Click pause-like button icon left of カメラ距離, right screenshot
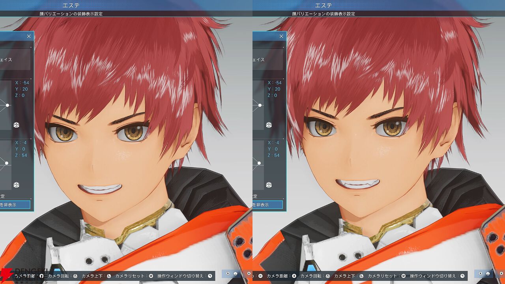The height and width of the screenshot is (284, 505). coord(260,276)
